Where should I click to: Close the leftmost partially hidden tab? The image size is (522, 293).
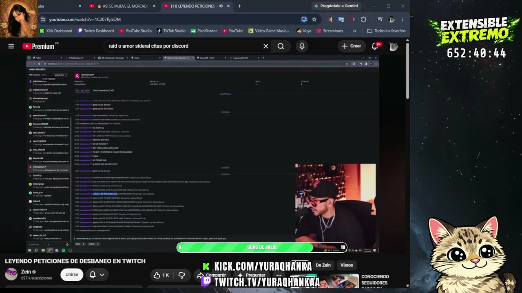click(80, 6)
